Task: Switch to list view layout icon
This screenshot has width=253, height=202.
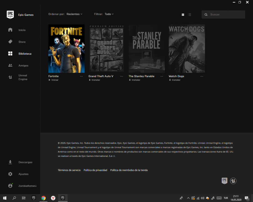Action: (189, 15)
